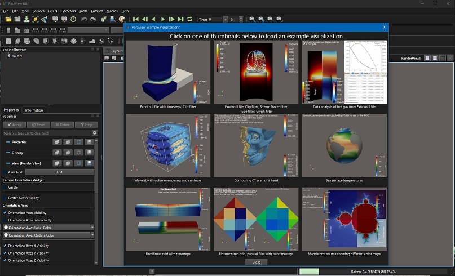This screenshot has width=455, height=276.
Task: Enable the Axes Grid checkbox
Action: point(5,172)
